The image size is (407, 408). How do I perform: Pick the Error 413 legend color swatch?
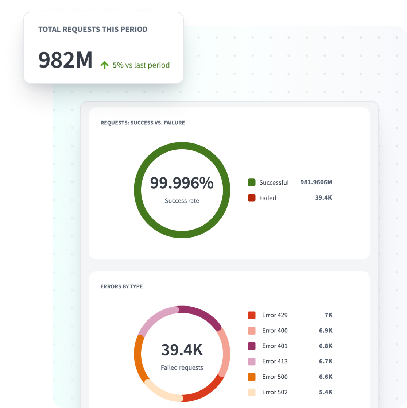tap(252, 361)
